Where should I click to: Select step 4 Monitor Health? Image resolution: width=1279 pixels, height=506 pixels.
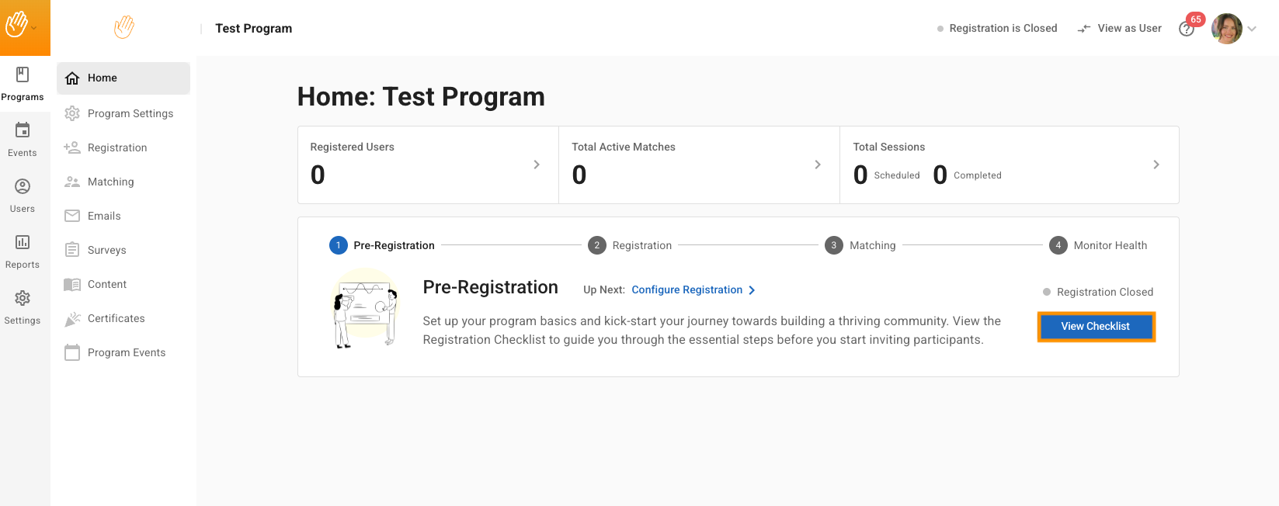coord(1098,245)
